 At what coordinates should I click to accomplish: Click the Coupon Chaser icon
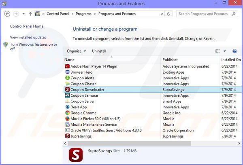[x=67, y=84]
